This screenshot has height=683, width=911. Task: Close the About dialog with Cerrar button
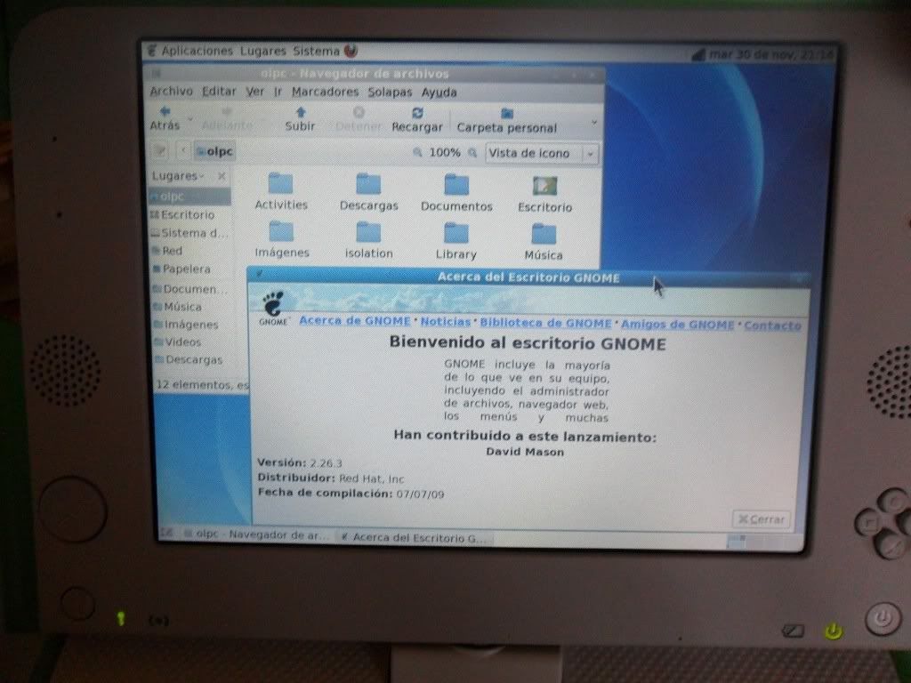click(762, 519)
